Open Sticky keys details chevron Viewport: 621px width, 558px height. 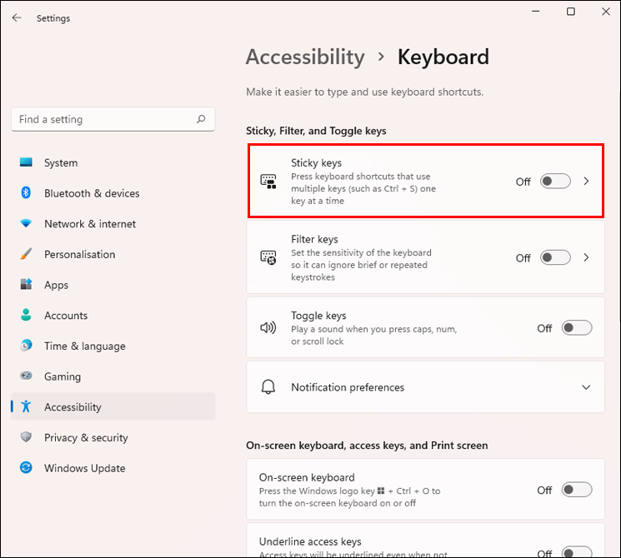(x=586, y=182)
